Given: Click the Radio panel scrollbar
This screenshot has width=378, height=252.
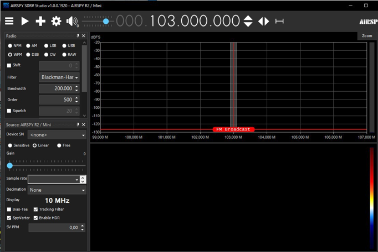Looking at the screenshot, I should pyautogui.click(x=84, y=69).
